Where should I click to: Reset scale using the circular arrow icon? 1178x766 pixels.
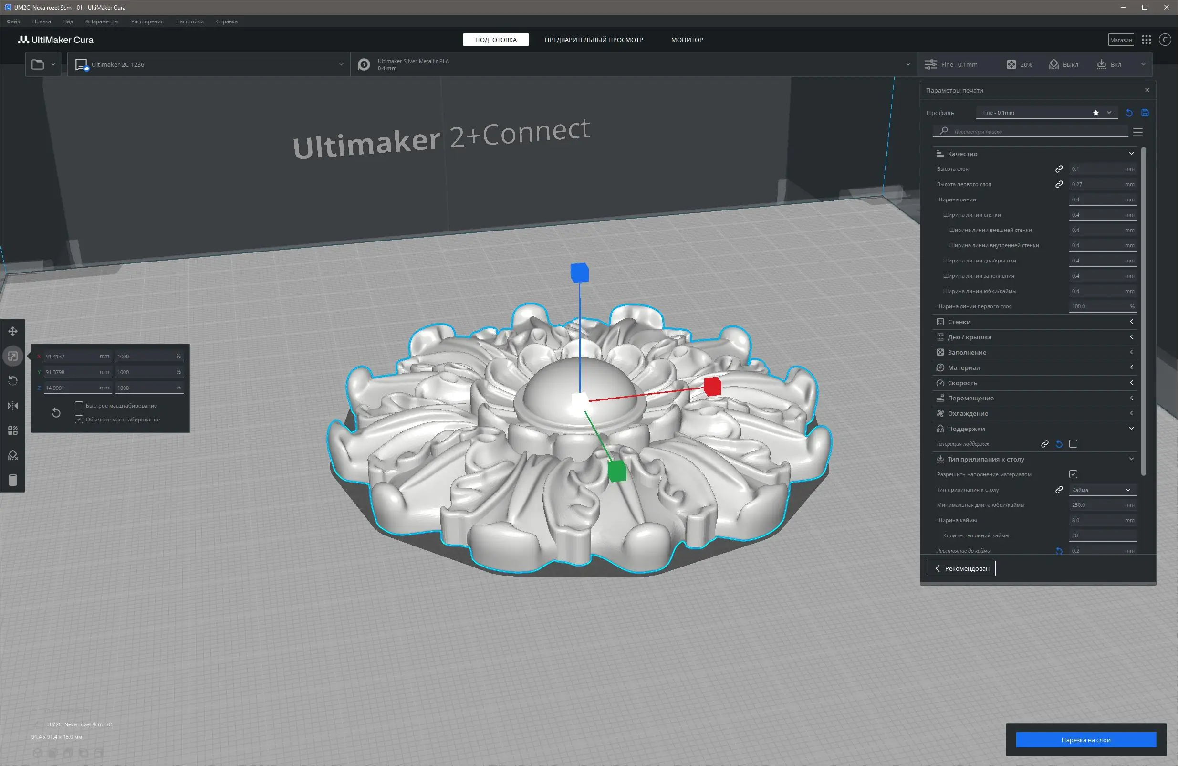pyautogui.click(x=56, y=412)
